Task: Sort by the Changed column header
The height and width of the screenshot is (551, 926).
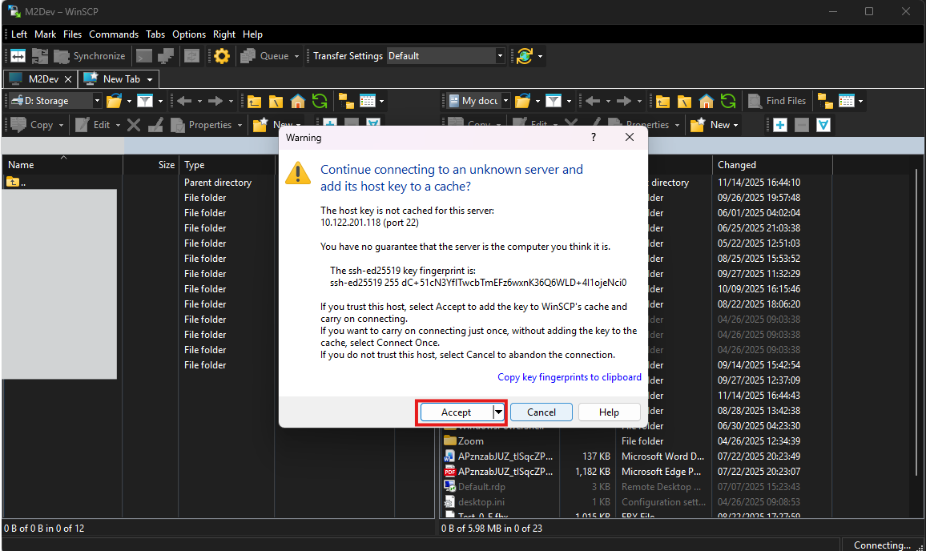Action: pos(736,165)
